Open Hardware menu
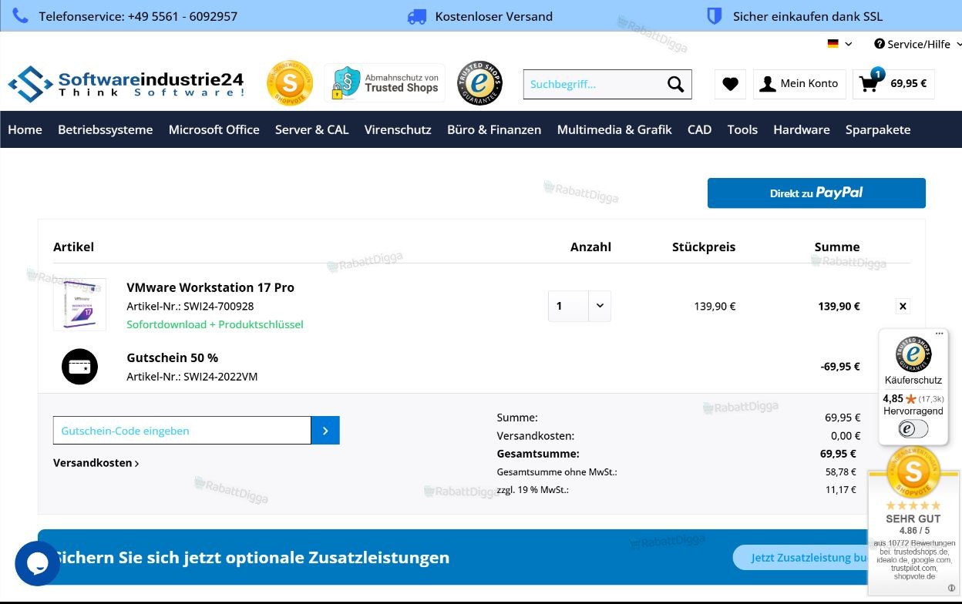The width and height of the screenshot is (962, 604). [802, 129]
